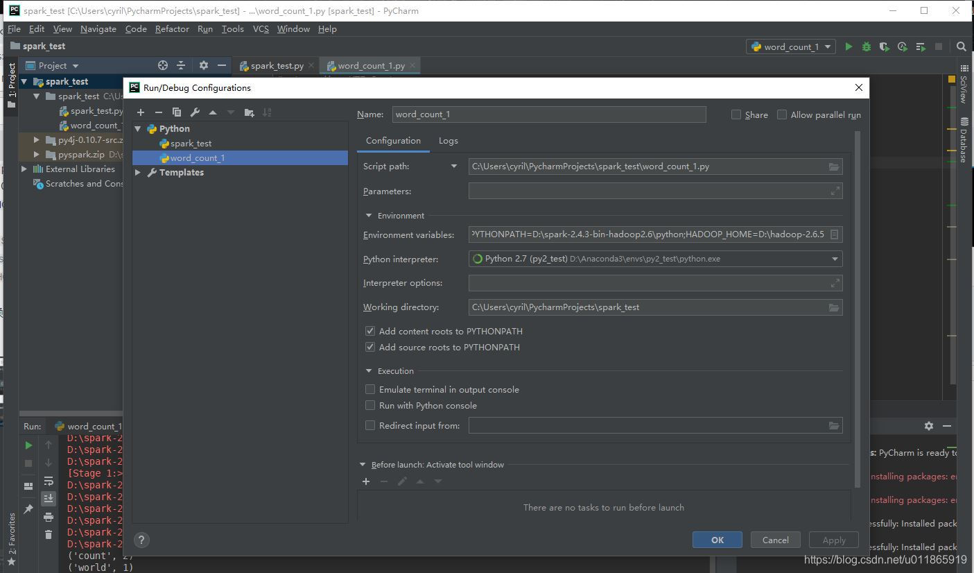Toggle Allow parallel run checkbox
974x573 pixels.
(x=782, y=114)
